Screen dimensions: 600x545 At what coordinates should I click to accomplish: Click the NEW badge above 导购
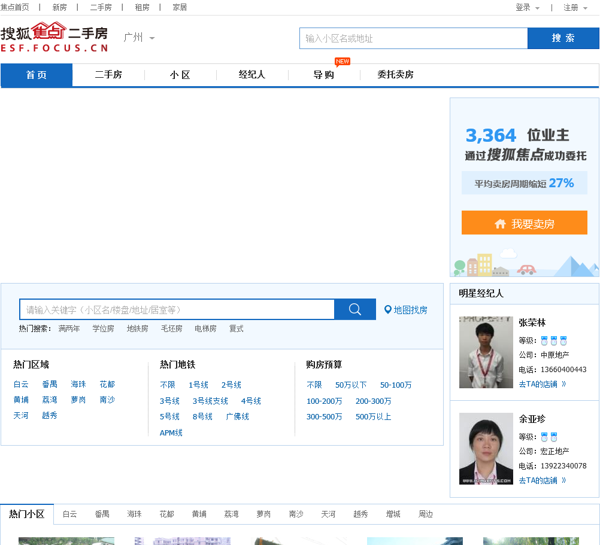(x=342, y=62)
